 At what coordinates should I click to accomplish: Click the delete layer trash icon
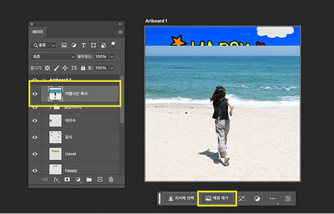(111, 180)
